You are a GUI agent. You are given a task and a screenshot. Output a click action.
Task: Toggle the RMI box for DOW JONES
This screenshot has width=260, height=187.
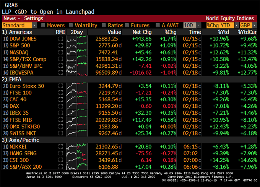[x=61, y=39]
